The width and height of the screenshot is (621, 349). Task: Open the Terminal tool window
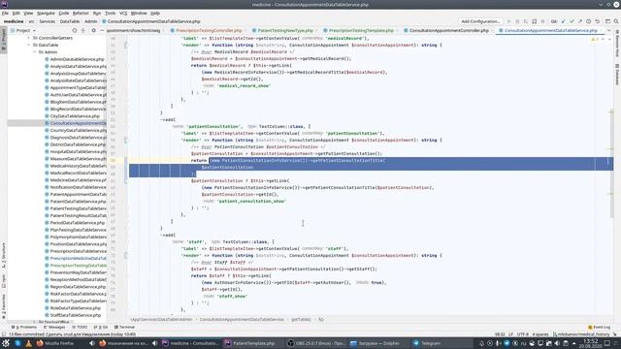pos(124,328)
